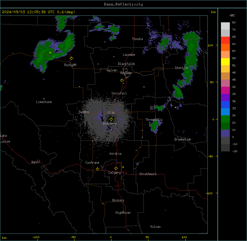This screenshot has height=241, width=247.
Task: Click the yellow diamond marker above Calgary label
Action: (116, 169)
